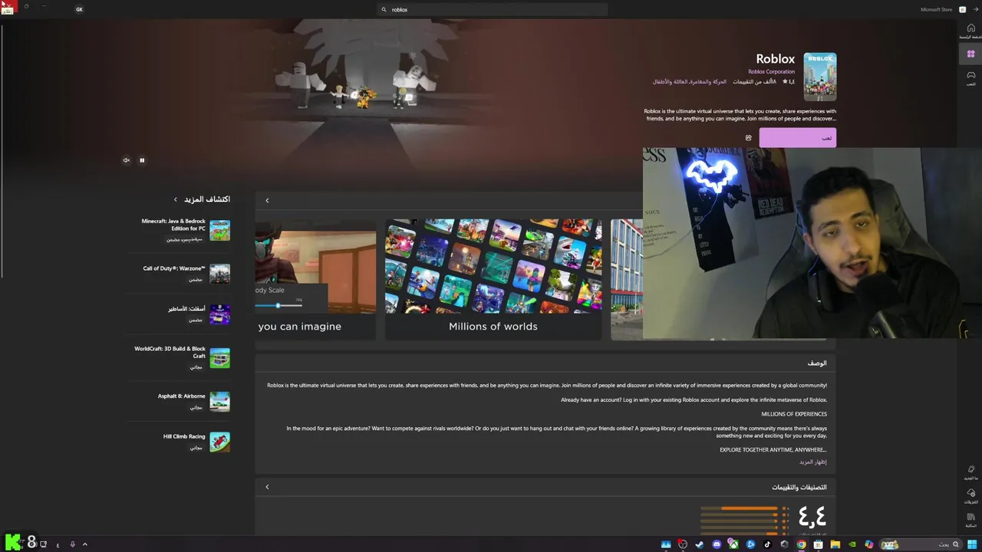Open Microsoft Store taskbar icon
Screen dimensions: 982x552
pos(818,544)
